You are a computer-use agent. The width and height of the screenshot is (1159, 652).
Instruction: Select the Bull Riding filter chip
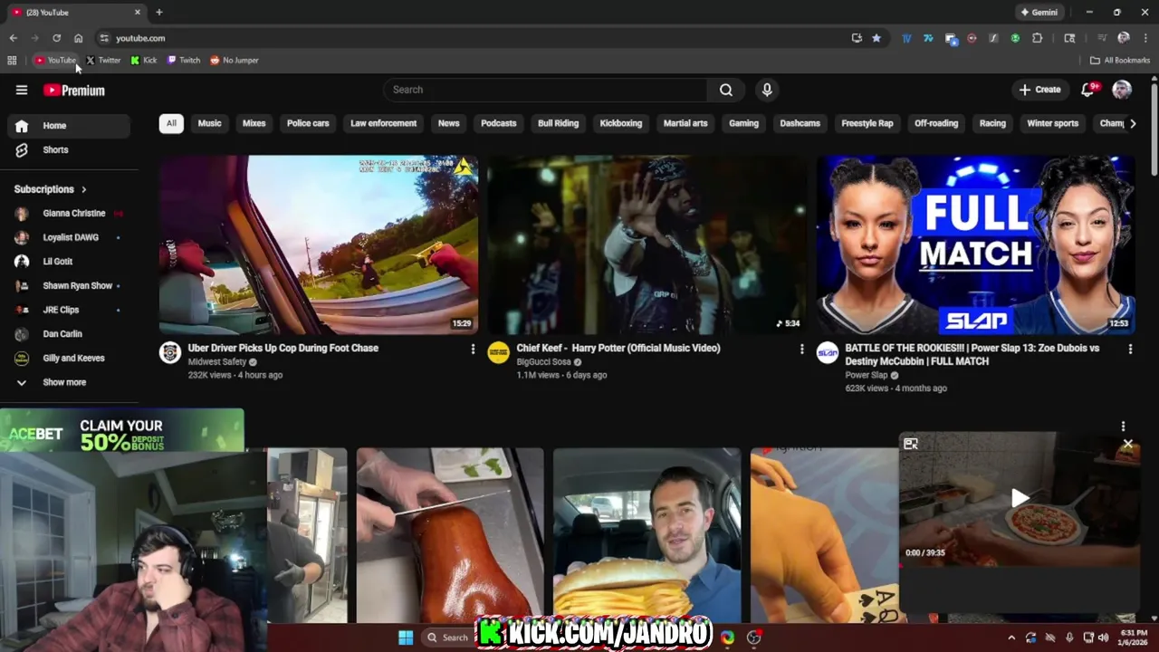pyautogui.click(x=558, y=123)
